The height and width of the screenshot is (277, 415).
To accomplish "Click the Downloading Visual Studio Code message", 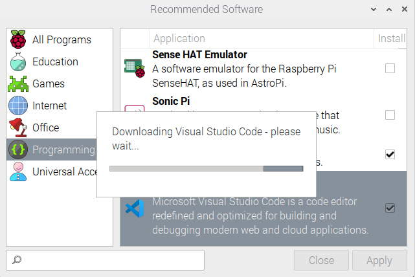I will 206,138.
